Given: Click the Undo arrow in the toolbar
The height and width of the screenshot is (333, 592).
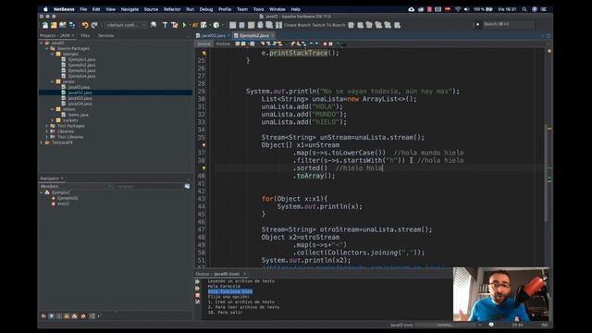Looking at the screenshot, I should (x=85, y=25).
